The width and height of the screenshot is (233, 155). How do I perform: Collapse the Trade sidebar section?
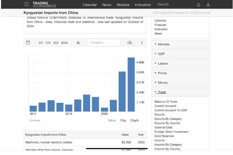pos(181,92)
